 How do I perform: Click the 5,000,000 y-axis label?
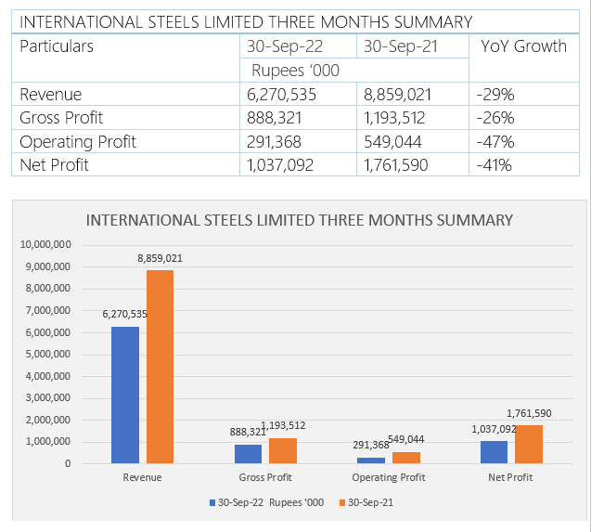click(48, 355)
